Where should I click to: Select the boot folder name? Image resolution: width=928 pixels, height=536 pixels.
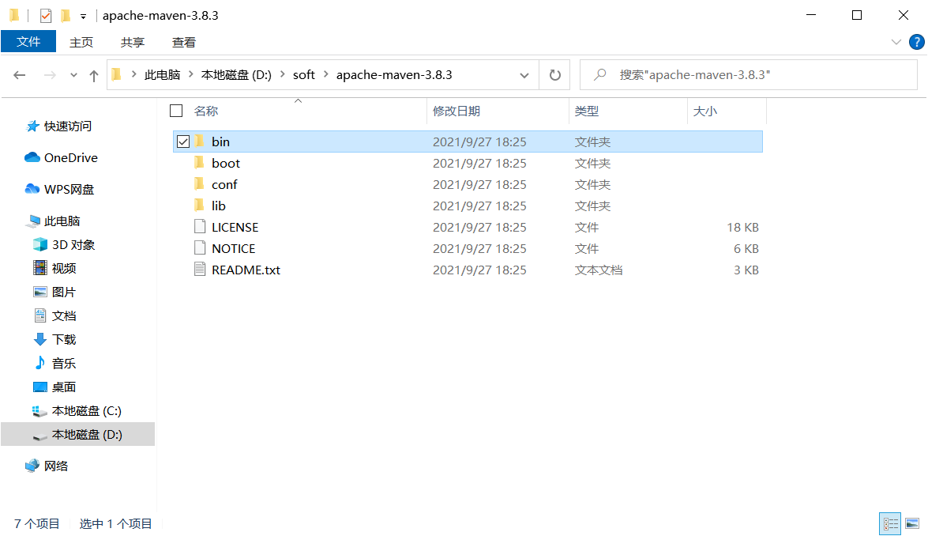(x=226, y=163)
